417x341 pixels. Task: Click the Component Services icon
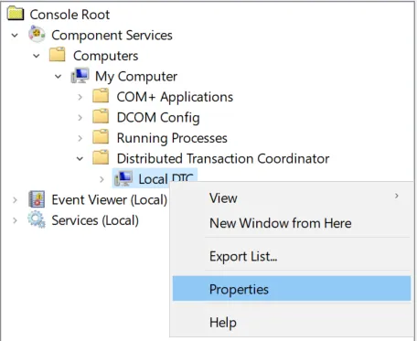37,35
